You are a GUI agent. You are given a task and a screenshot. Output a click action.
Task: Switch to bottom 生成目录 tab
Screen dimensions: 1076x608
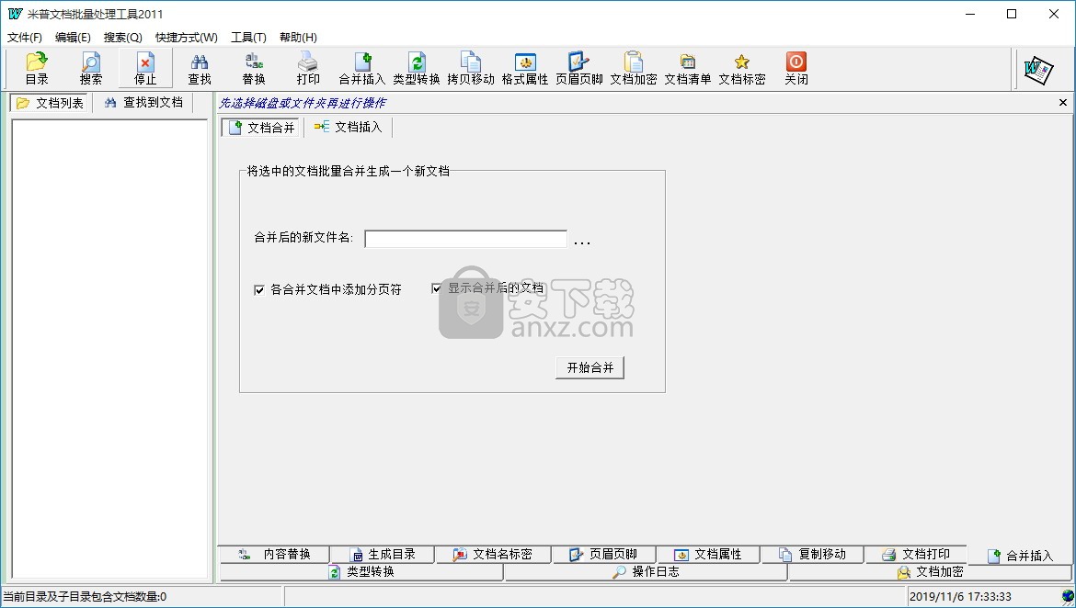click(383, 554)
